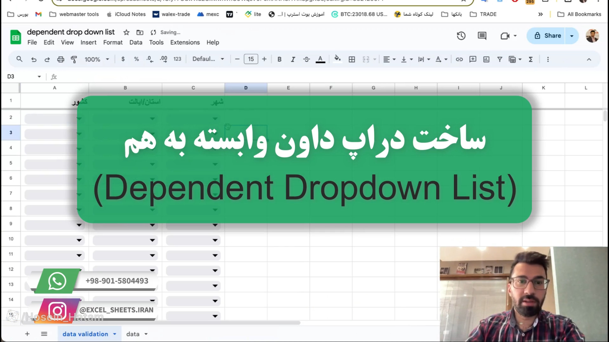This screenshot has height=342, width=609.
Task: Open the Google account avatar
Action: click(592, 36)
